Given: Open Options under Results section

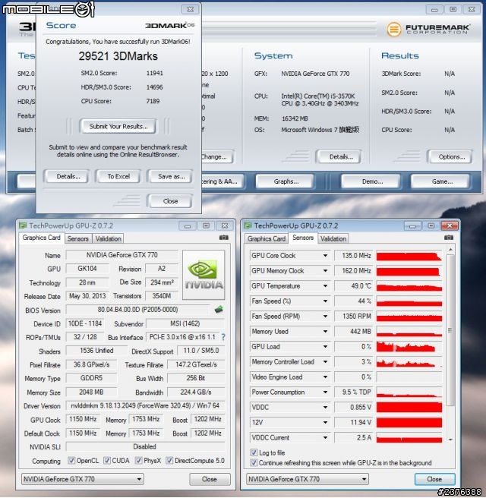Looking at the screenshot, I should coord(451,157).
